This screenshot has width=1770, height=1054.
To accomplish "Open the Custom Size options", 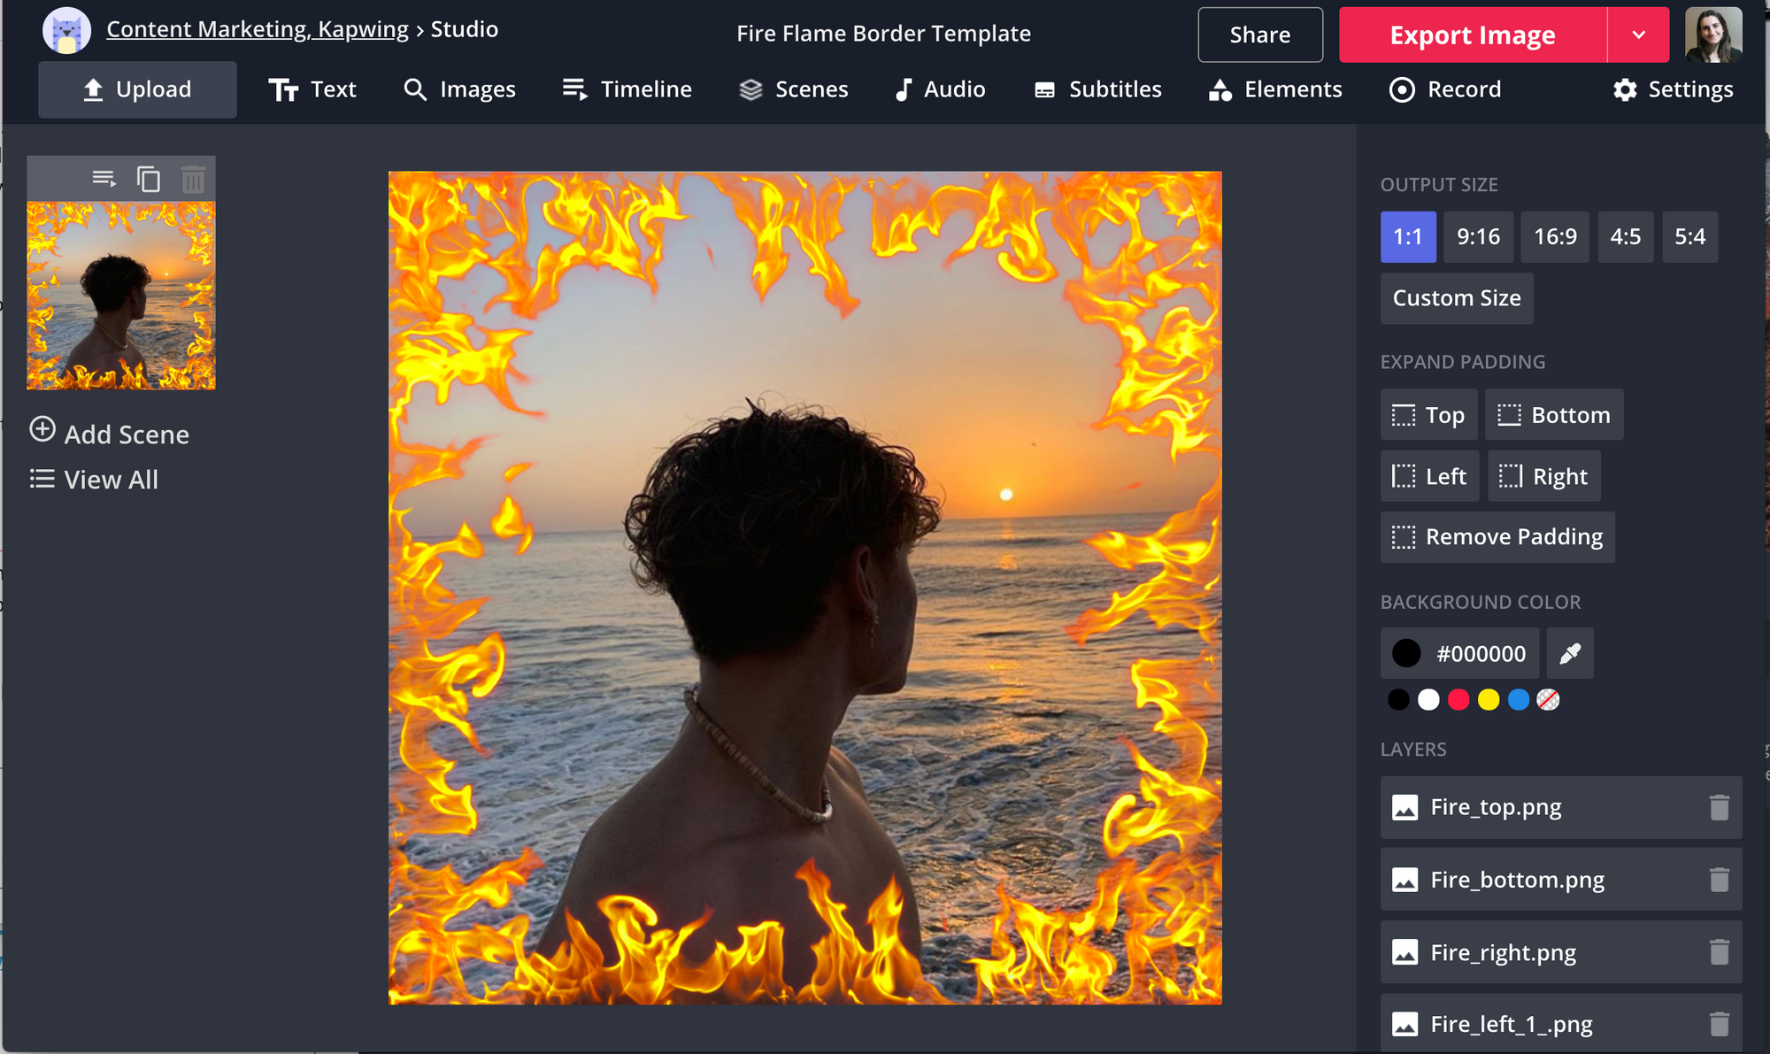I will coord(1457,298).
